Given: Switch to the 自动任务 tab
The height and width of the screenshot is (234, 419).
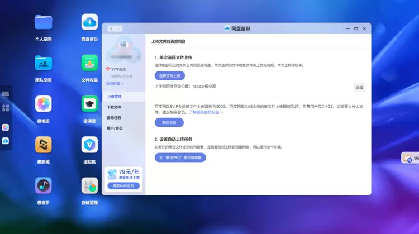Looking at the screenshot, I should (114, 117).
